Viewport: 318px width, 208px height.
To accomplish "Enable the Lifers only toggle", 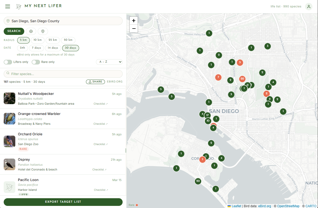I will pyautogui.click(x=8, y=62).
